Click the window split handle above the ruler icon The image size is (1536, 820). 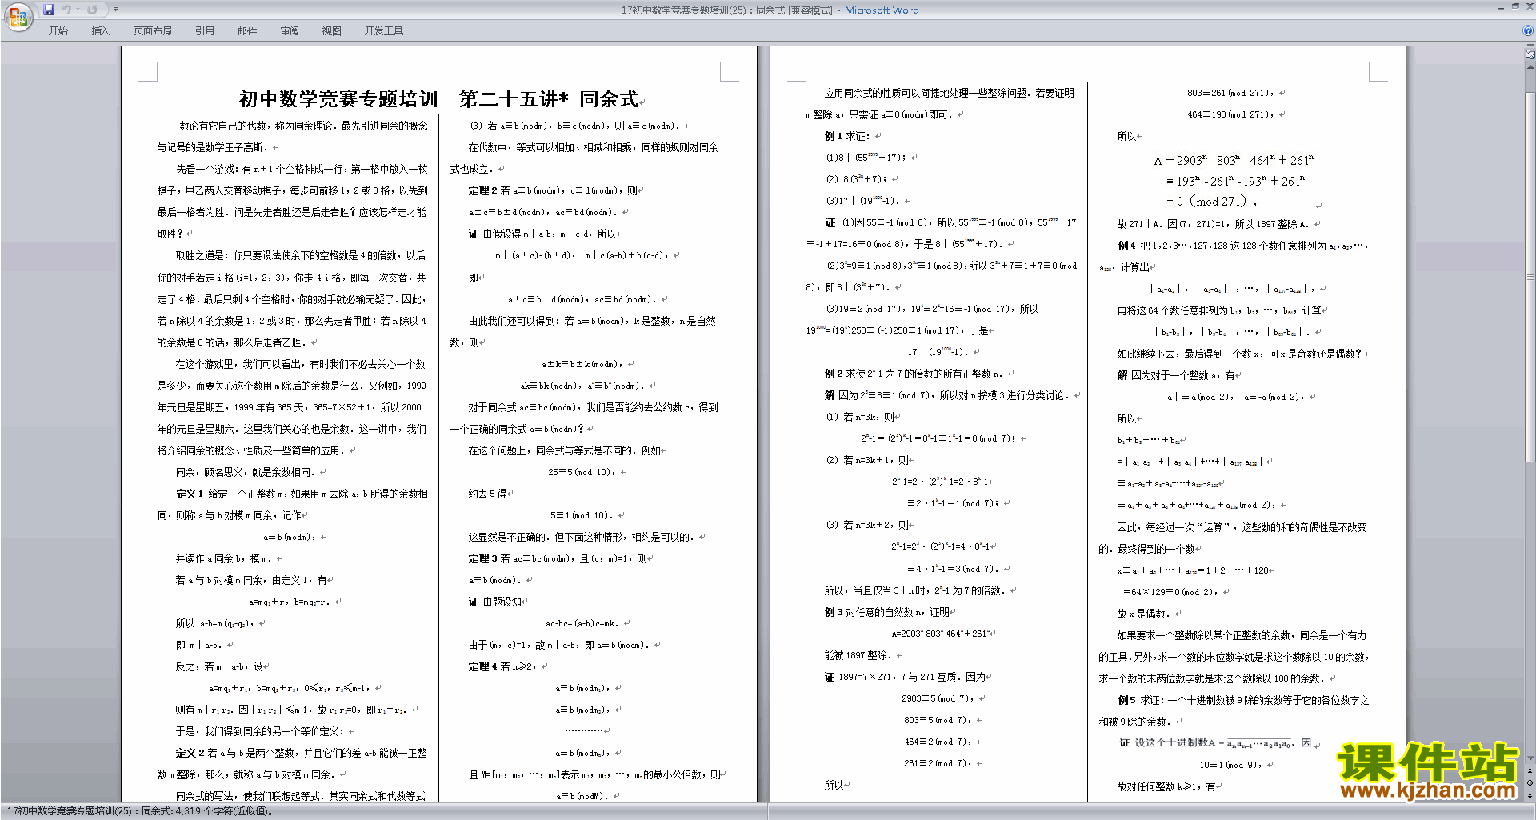pyautogui.click(x=1530, y=46)
